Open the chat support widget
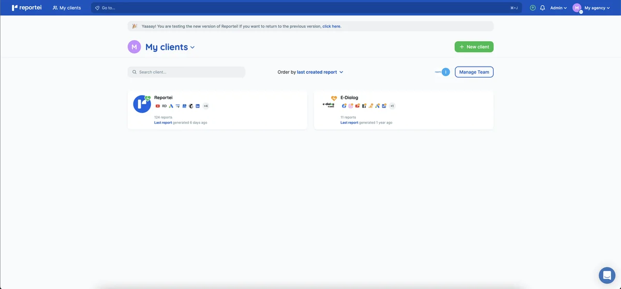Screen dimensions: 621x289 click(607, 275)
